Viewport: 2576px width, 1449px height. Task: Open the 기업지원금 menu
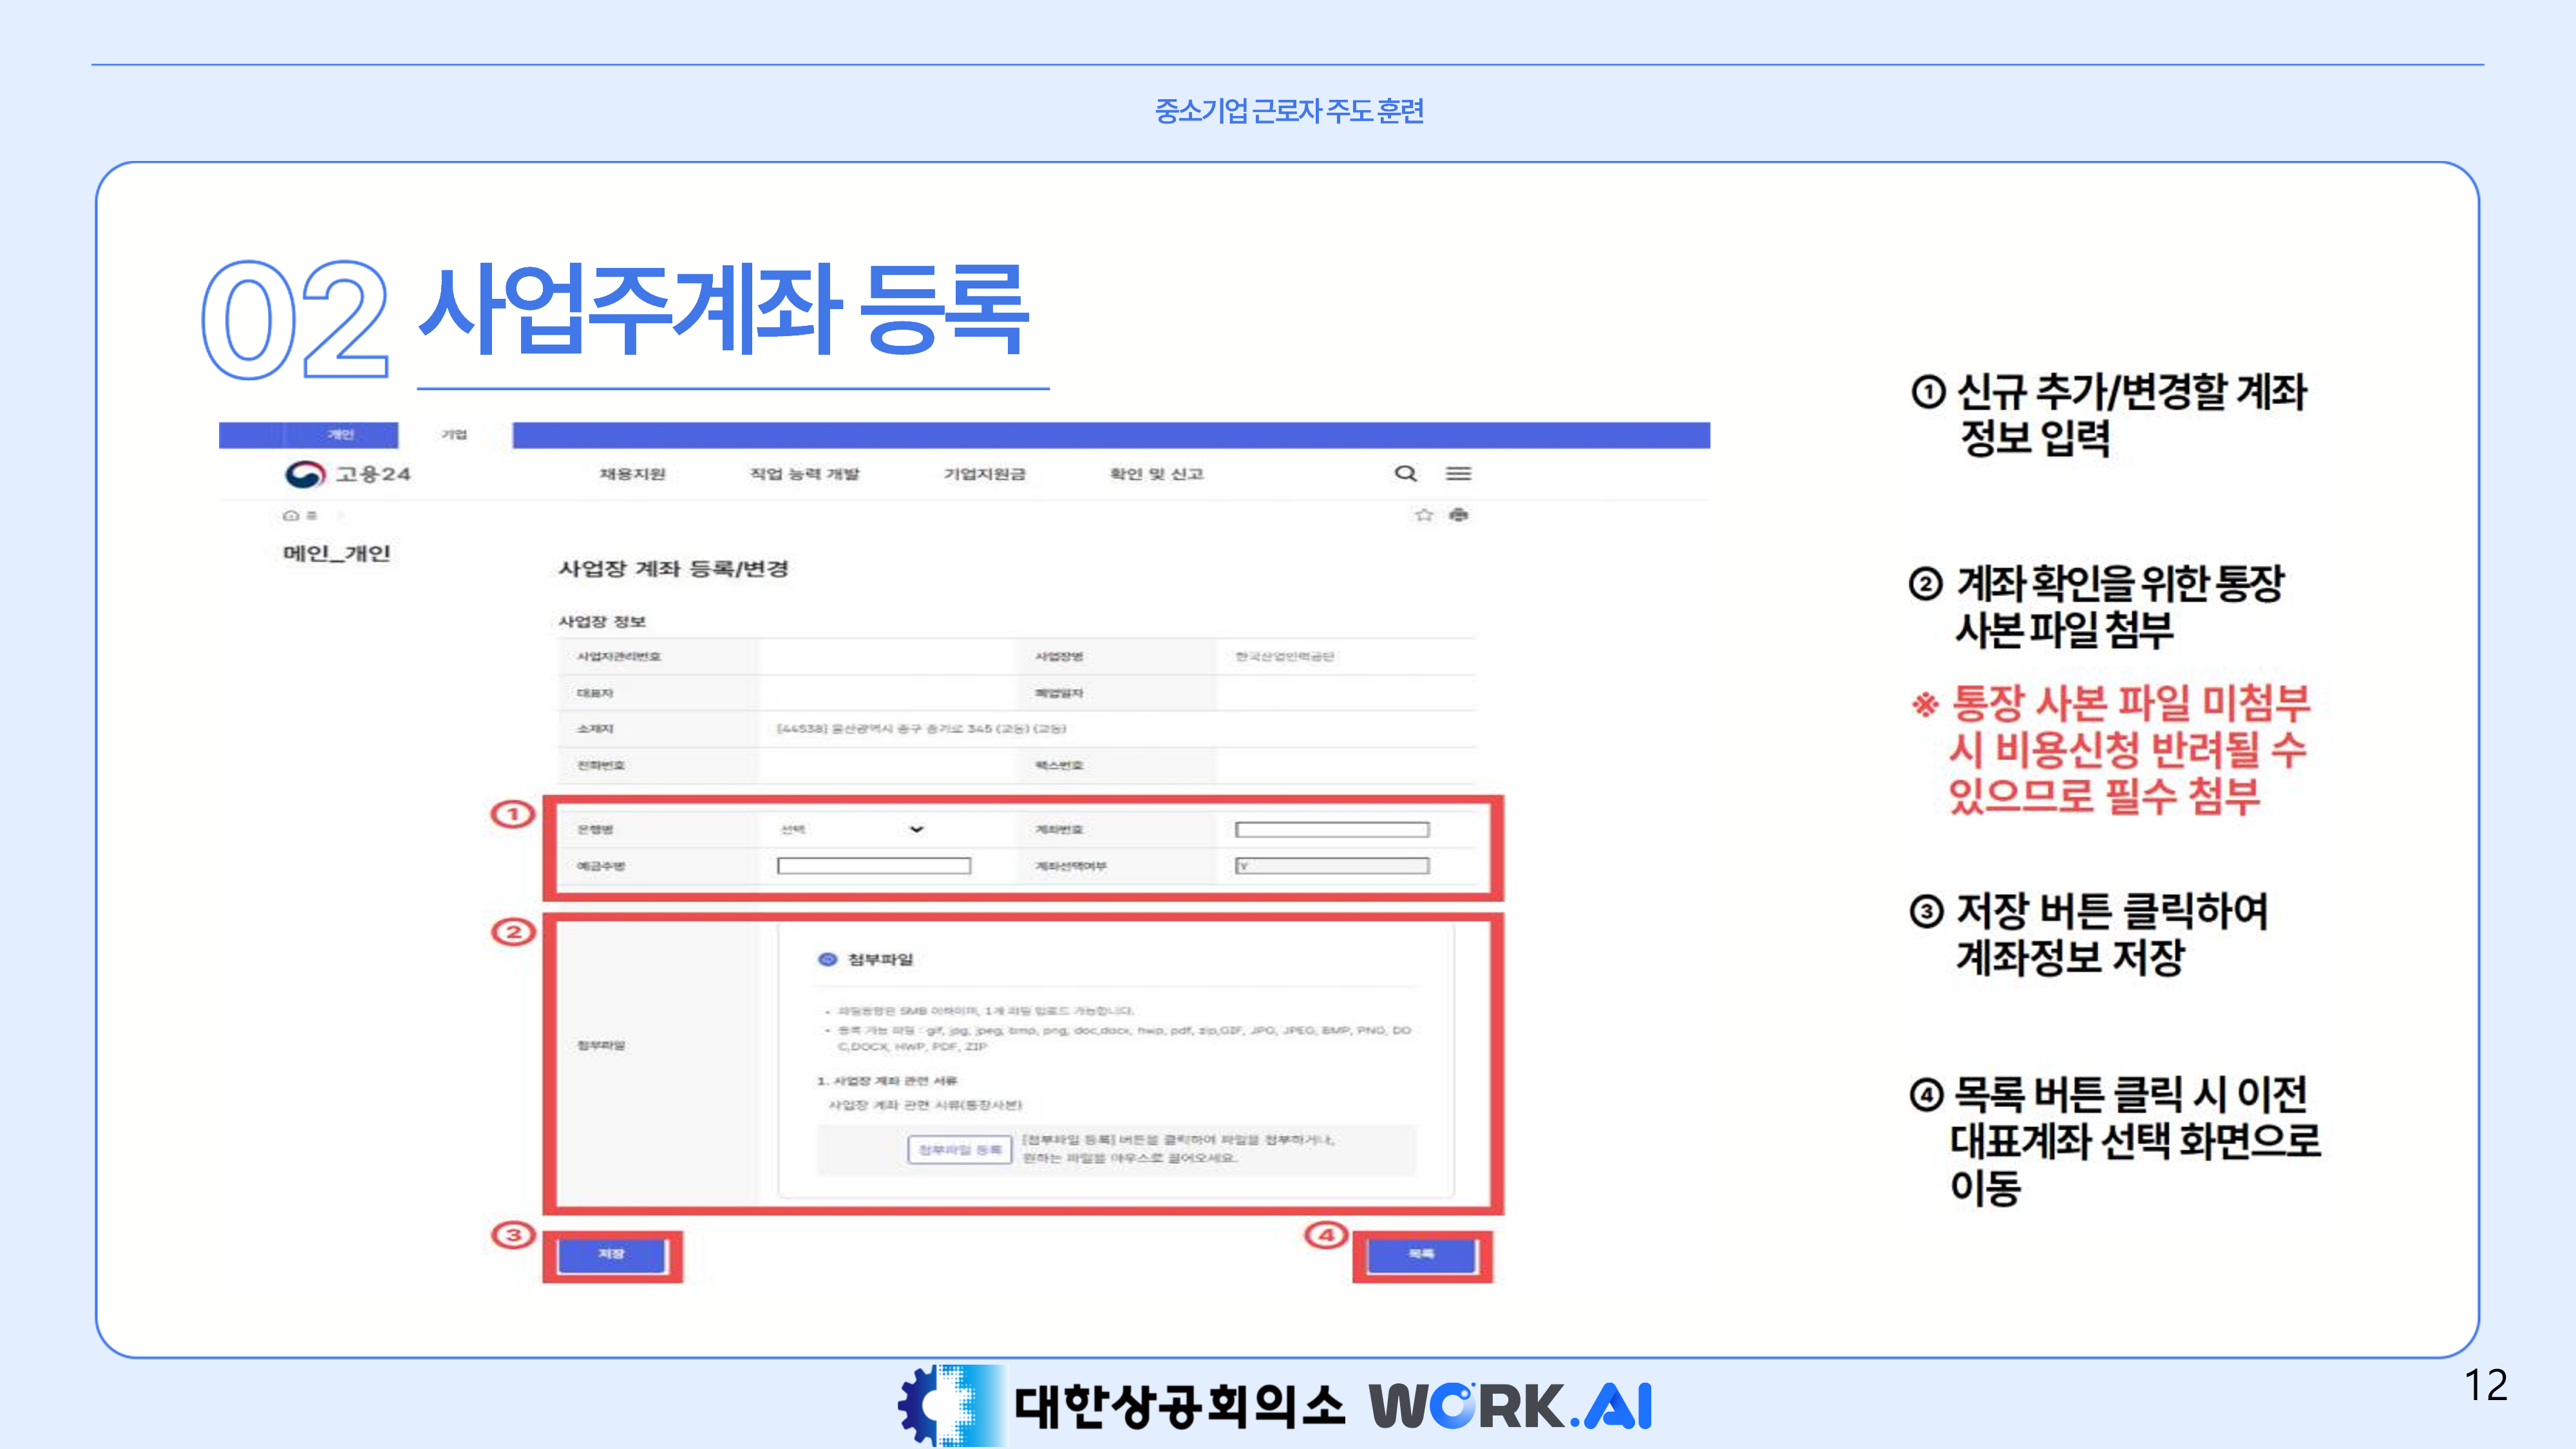click(x=984, y=474)
